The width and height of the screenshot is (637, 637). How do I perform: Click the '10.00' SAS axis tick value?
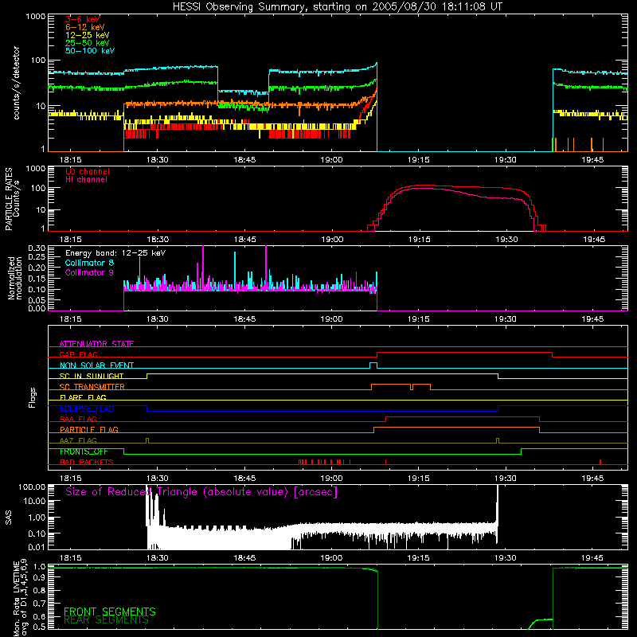click(x=34, y=501)
